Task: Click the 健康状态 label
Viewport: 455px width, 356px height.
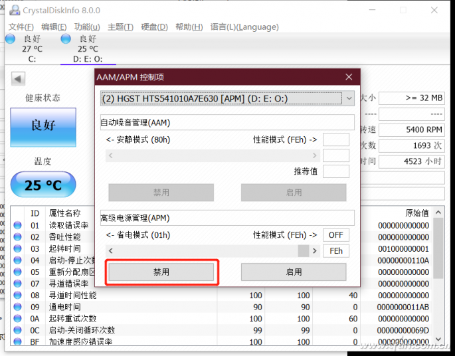Action: tap(43, 98)
